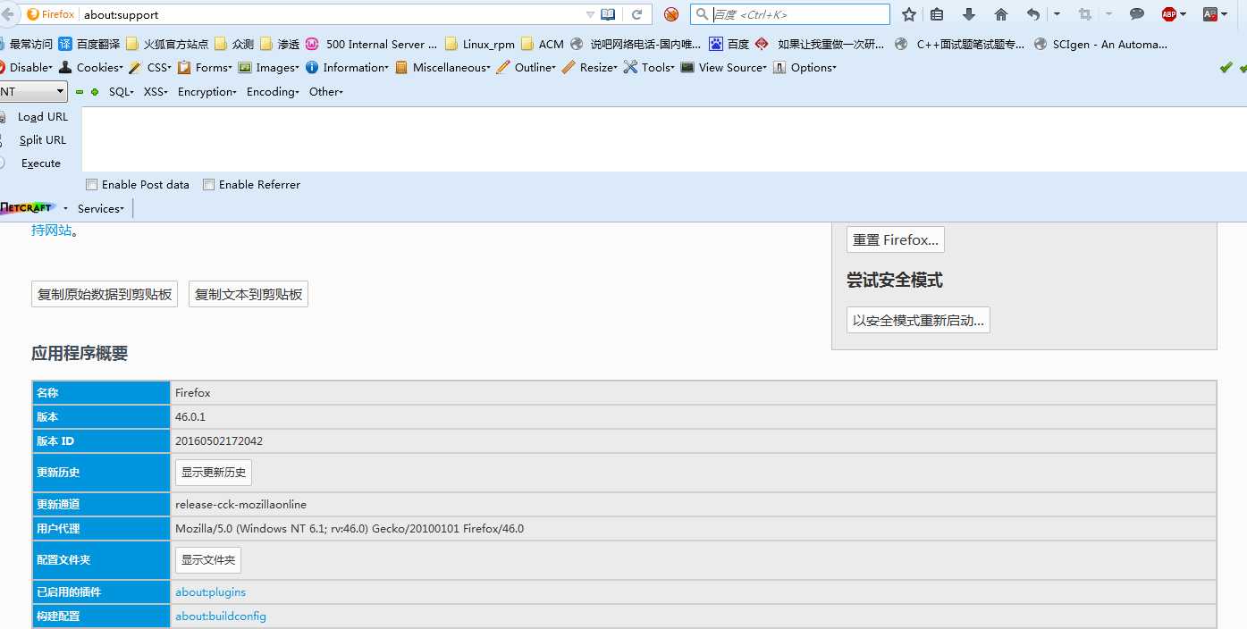Open the 百度 paw bookmark

click(x=729, y=44)
